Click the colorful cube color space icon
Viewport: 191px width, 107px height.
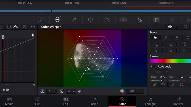coord(122,91)
